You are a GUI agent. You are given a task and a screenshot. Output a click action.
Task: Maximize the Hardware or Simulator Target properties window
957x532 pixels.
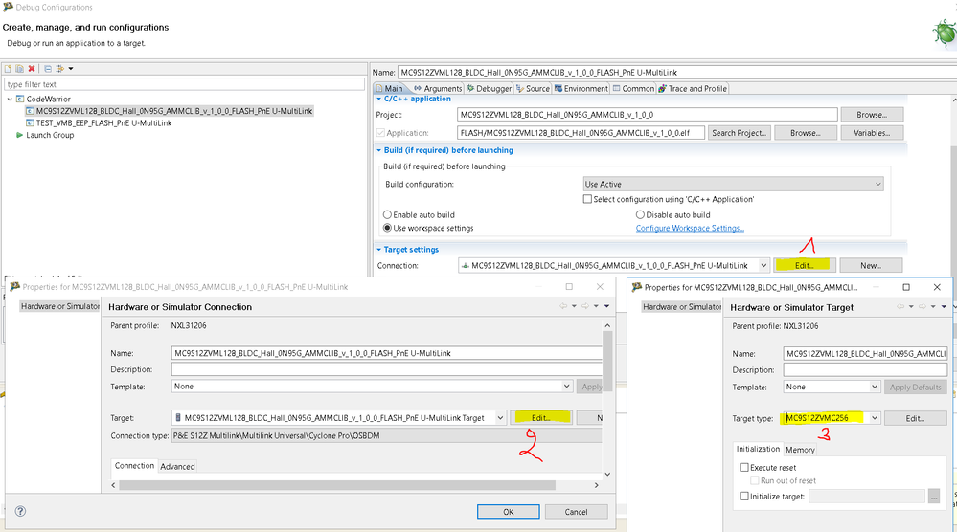[906, 287]
